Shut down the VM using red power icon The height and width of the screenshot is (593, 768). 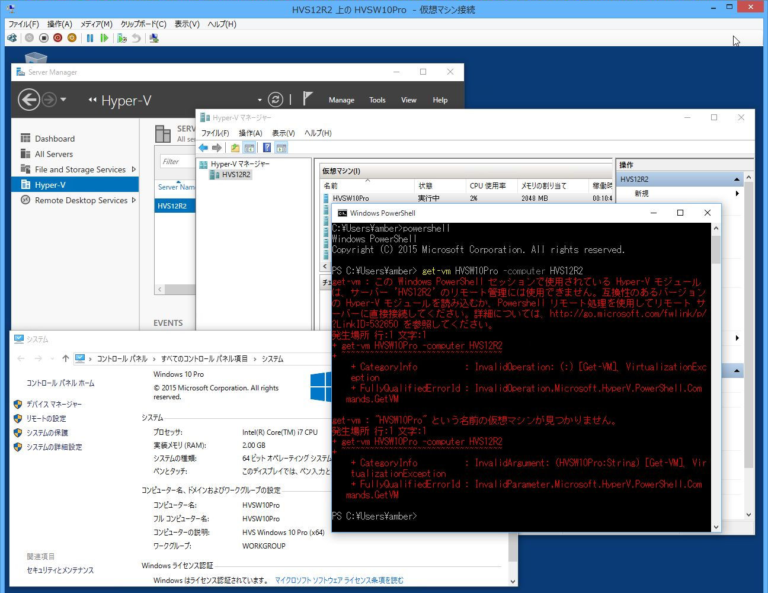pos(57,38)
